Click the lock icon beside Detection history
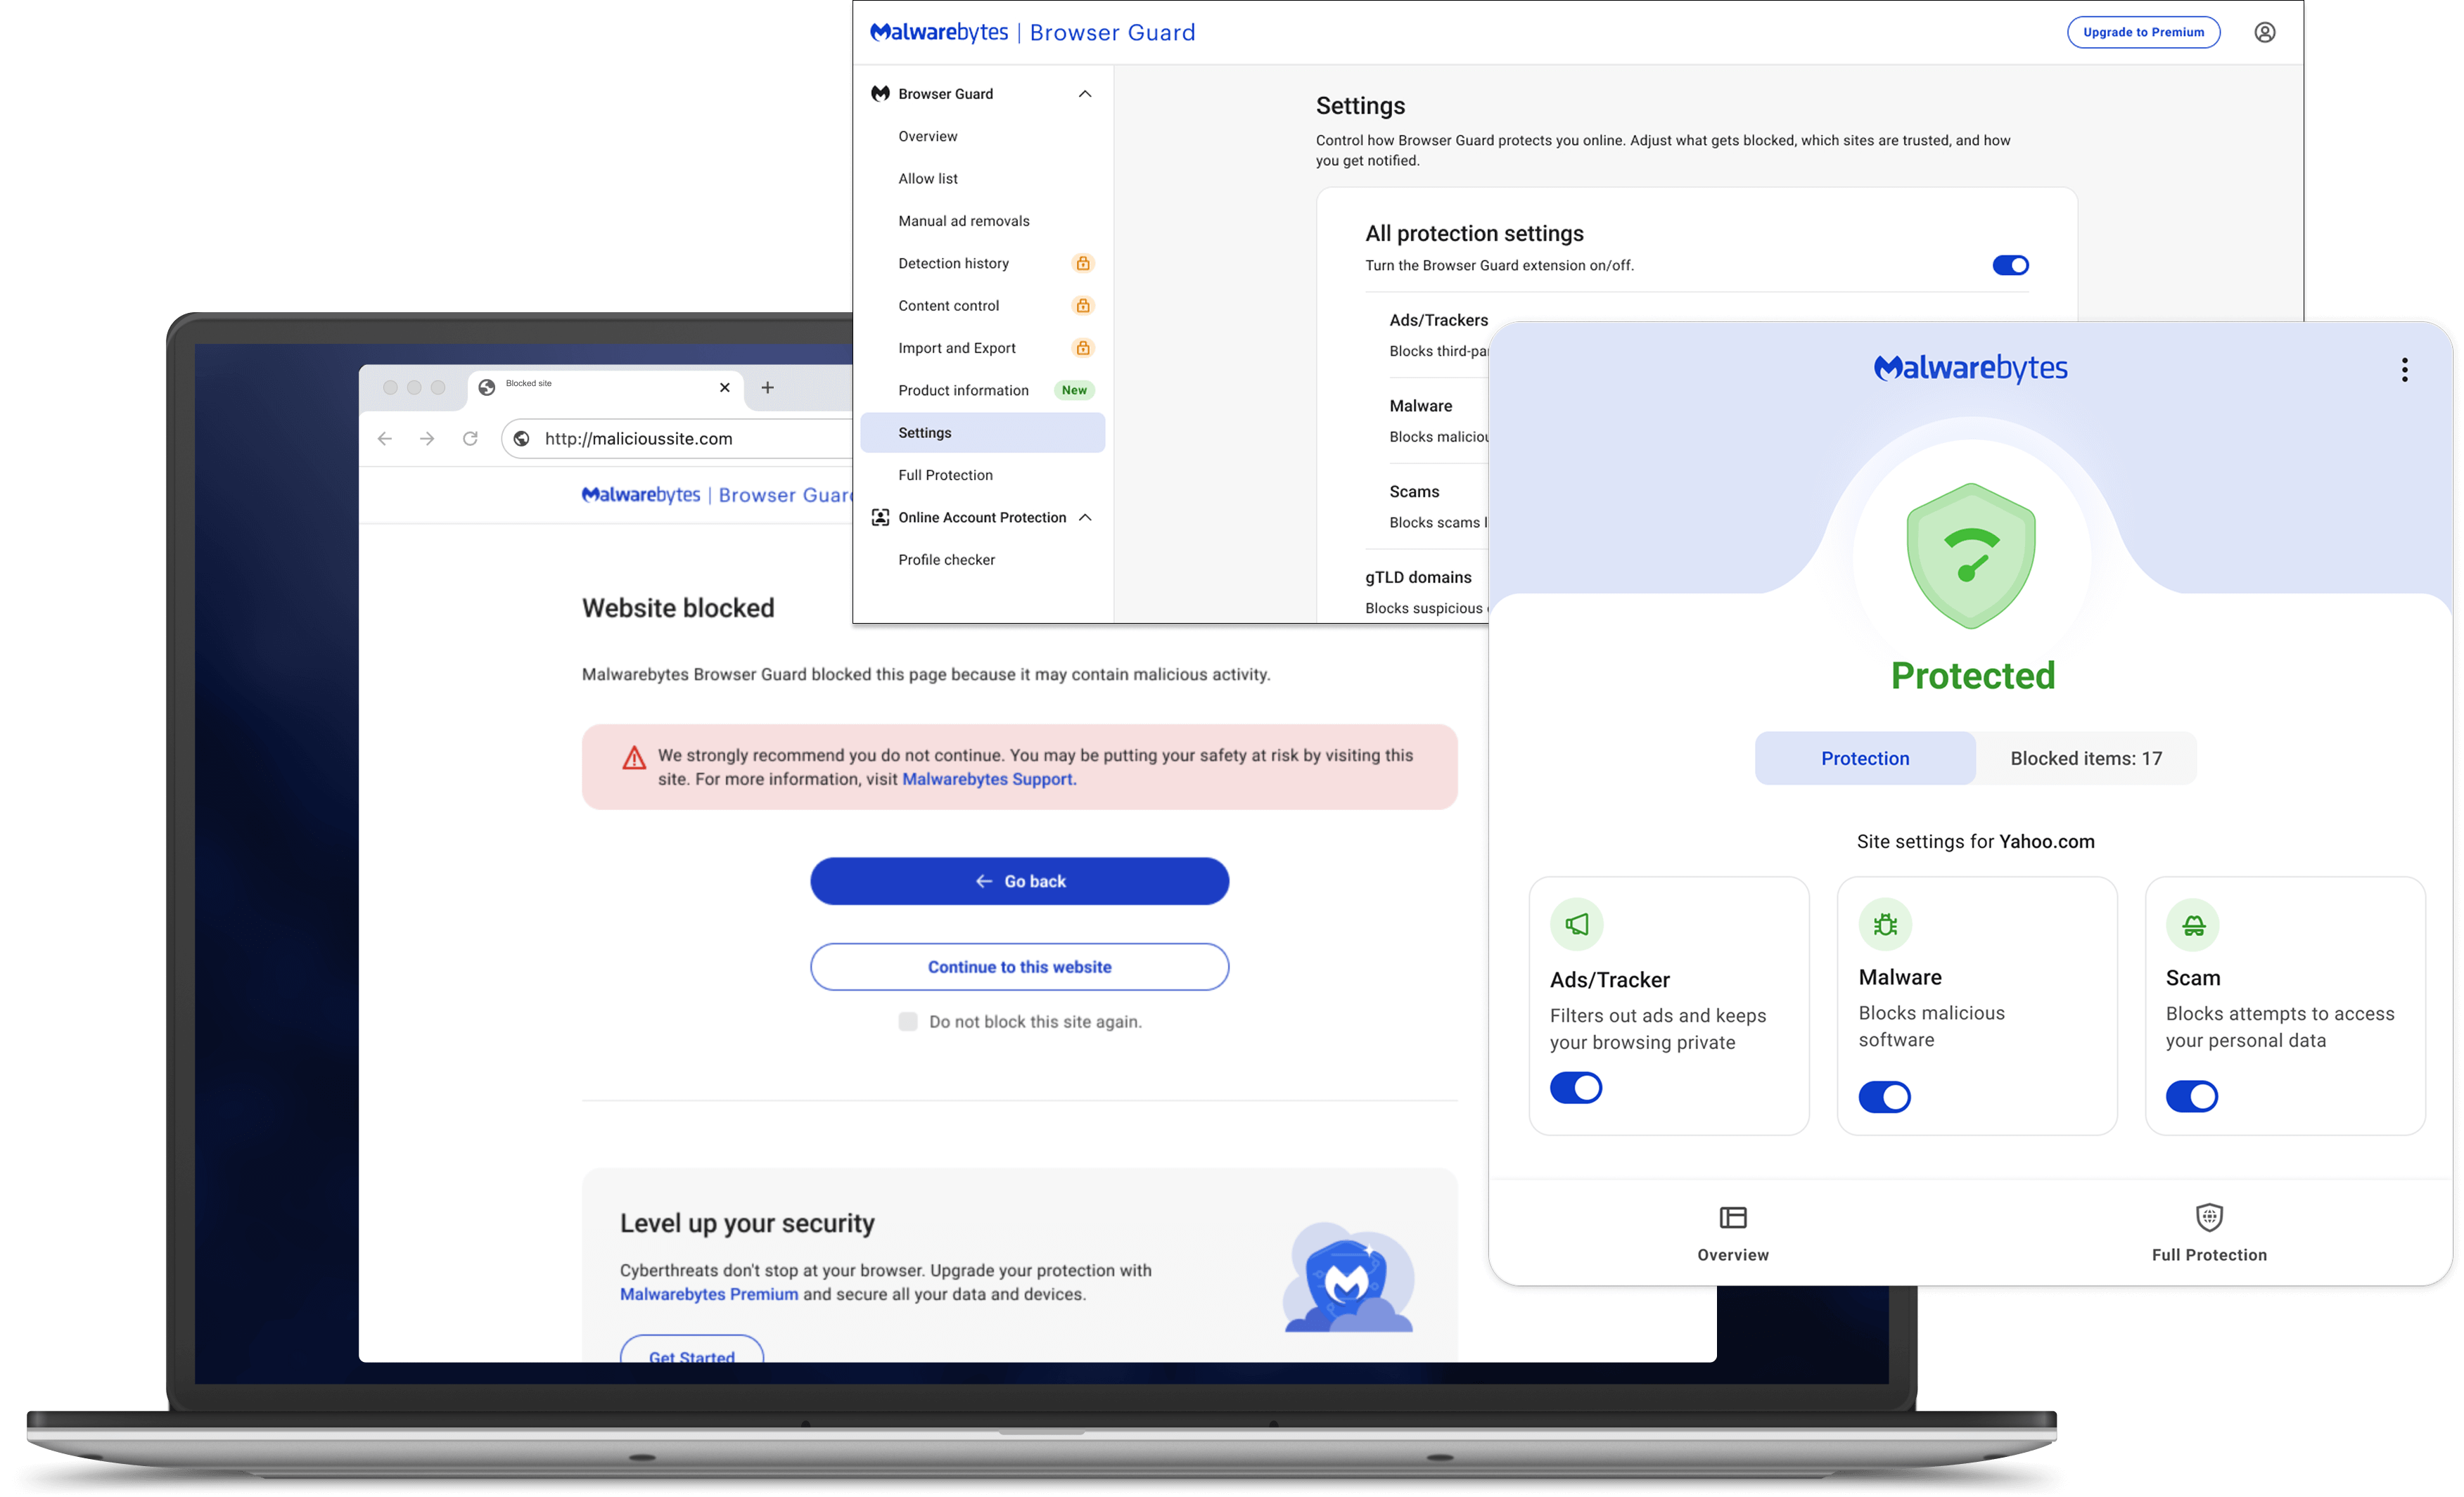Viewport: 2464px width, 1497px height. pyautogui.click(x=1083, y=263)
